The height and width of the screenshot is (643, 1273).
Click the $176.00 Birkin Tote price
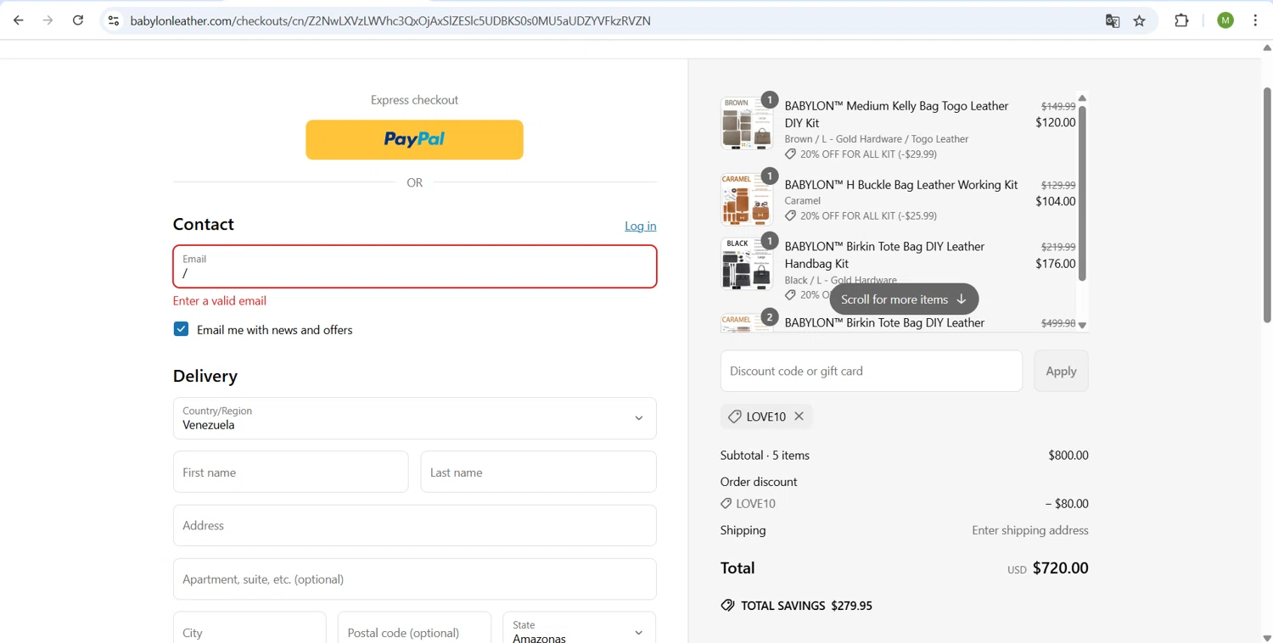coord(1055,264)
